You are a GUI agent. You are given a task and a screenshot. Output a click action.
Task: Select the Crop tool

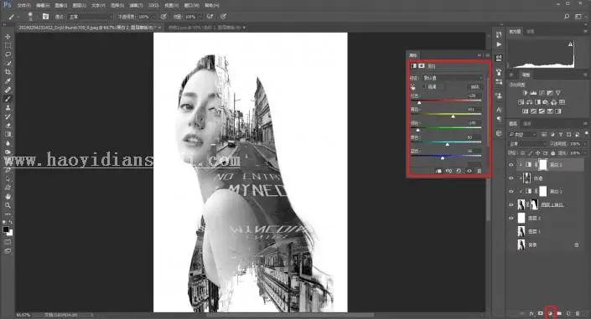tap(8, 72)
